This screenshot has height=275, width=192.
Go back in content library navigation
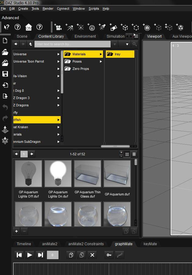[16, 44]
